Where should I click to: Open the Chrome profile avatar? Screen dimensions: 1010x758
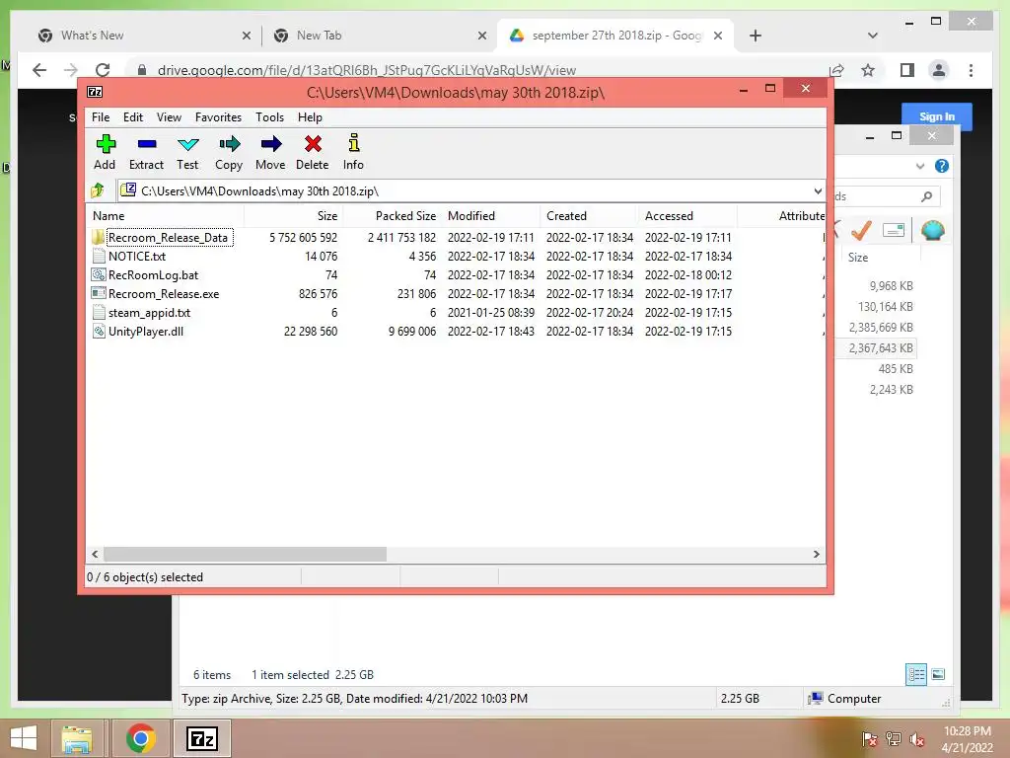[939, 70]
